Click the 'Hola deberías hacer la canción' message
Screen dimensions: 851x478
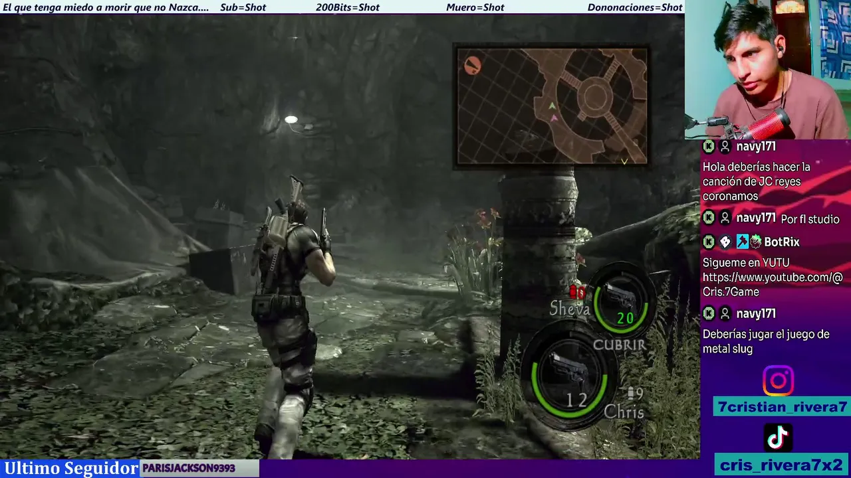pos(757,181)
